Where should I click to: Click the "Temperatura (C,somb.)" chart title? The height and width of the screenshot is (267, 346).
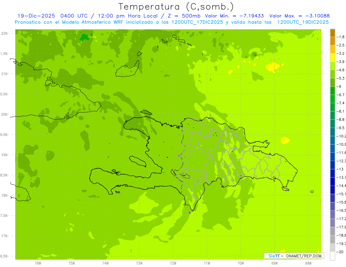(176, 7)
